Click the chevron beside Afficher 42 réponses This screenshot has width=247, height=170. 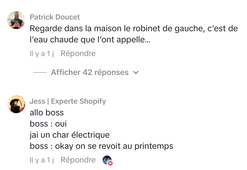(136, 73)
